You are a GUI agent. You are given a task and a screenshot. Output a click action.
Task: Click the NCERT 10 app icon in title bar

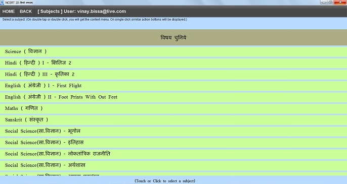2,3
